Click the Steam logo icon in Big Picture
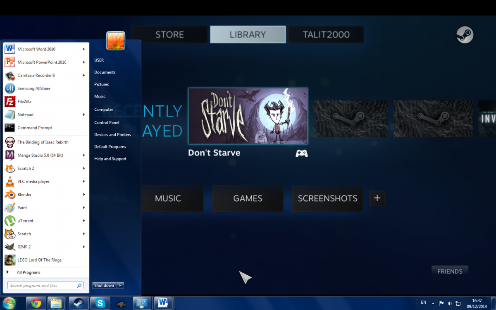 [x=465, y=35]
